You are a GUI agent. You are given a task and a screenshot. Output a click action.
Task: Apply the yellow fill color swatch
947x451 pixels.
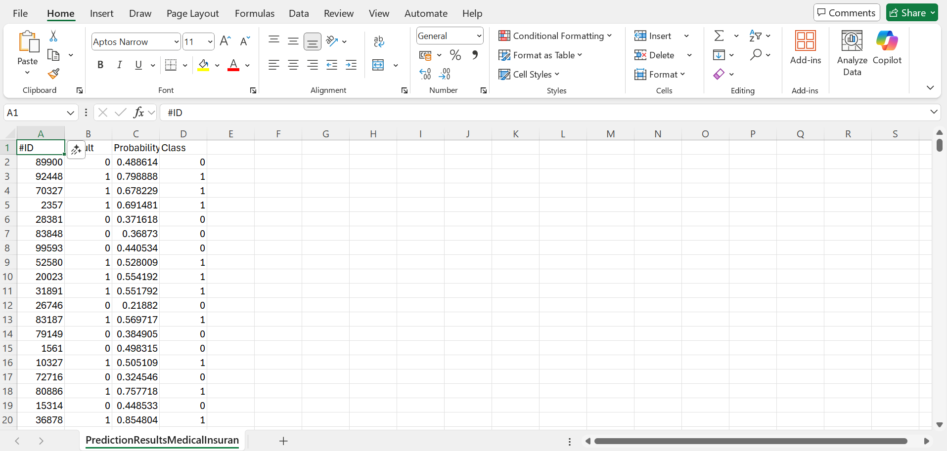click(x=203, y=65)
